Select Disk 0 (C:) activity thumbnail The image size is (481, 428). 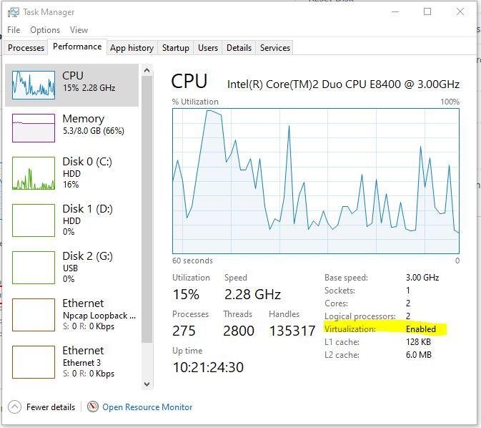[34, 173]
